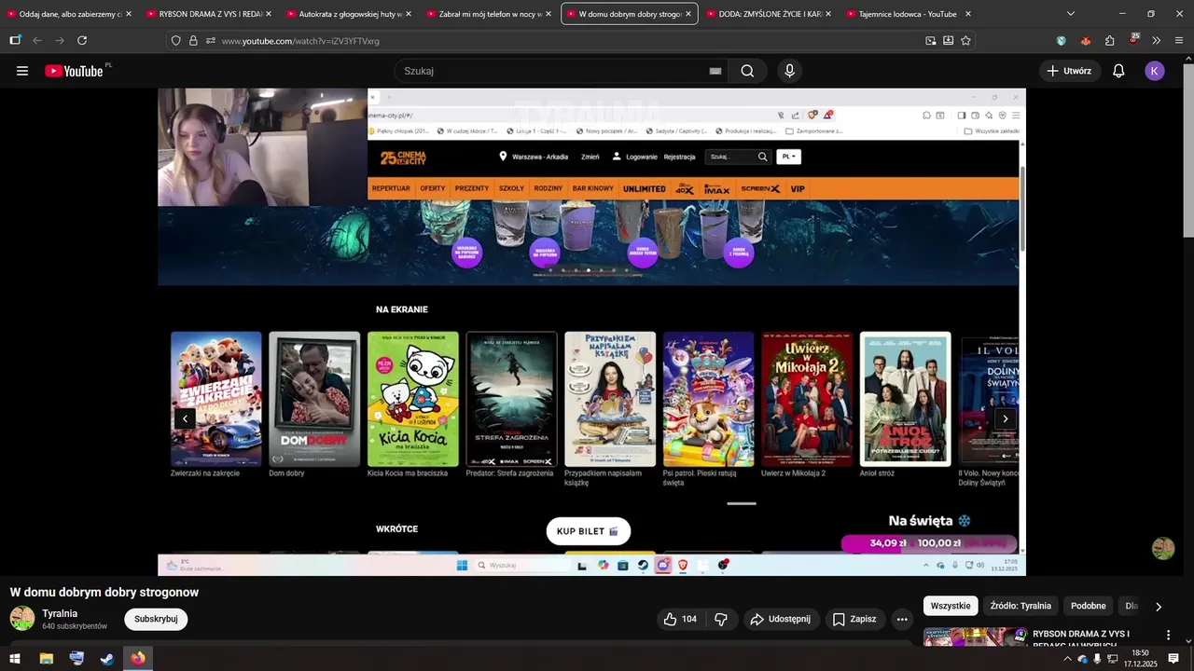
Task: Open the on-screen keyboard in search box
Action: point(715,71)
